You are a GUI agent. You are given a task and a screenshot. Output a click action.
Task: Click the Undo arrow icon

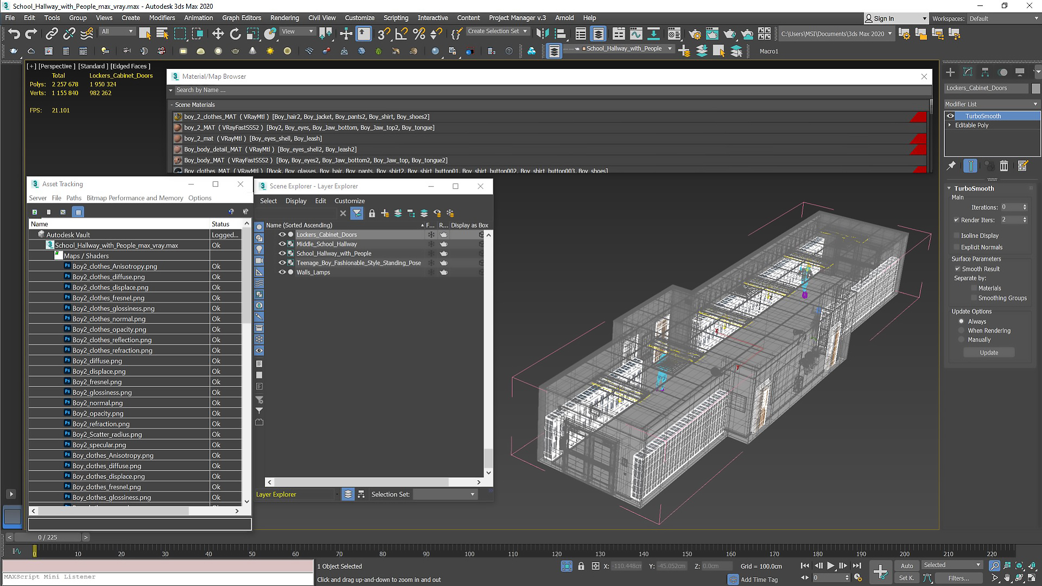14,34
